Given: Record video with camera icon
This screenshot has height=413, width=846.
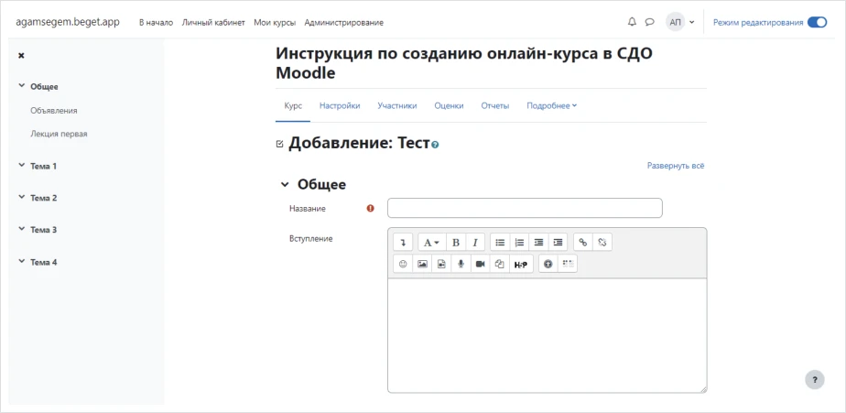Looking at the screenshot, I should point(480,264).
